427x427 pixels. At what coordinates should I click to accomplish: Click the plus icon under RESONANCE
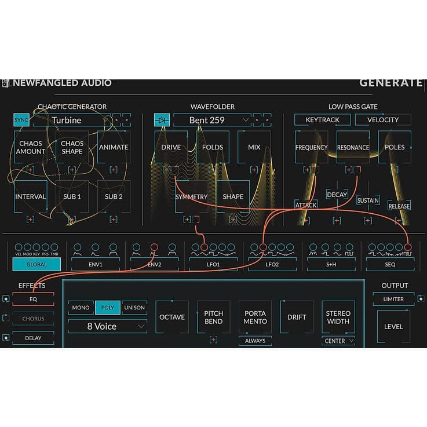click(x=349, y=170)
